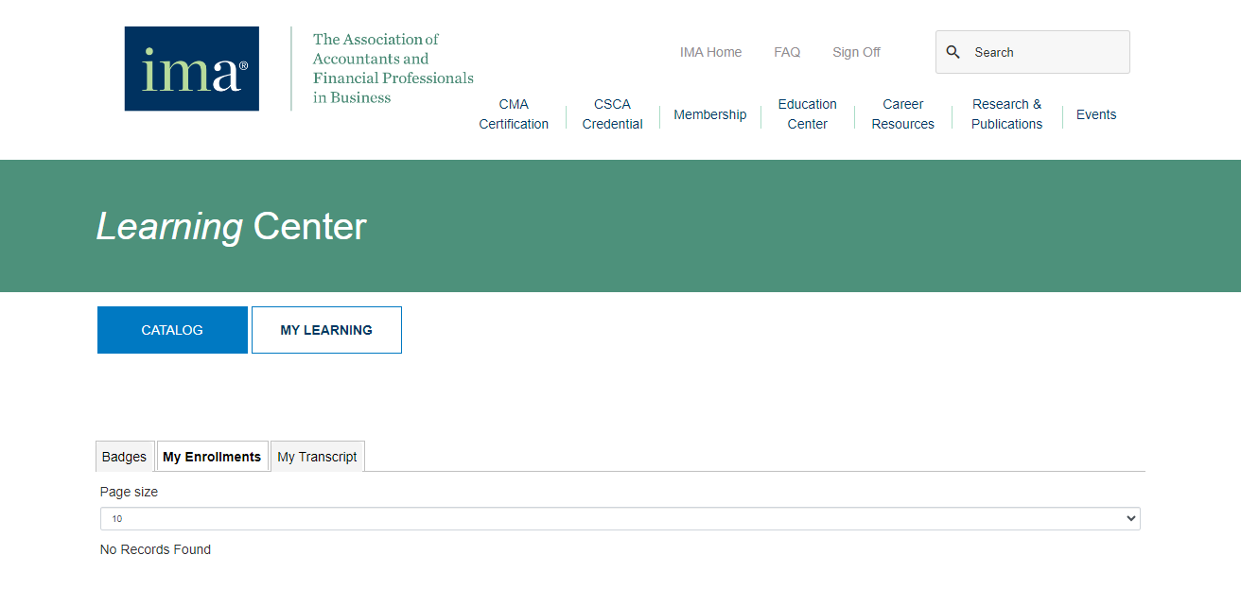Viewport: 1241px width, 590px height.
Task: Click the MY LEARNING button
Action: (x=326, y=330)
